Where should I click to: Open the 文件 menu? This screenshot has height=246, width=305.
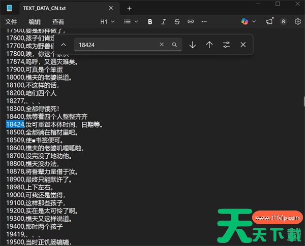click(11, 22)
